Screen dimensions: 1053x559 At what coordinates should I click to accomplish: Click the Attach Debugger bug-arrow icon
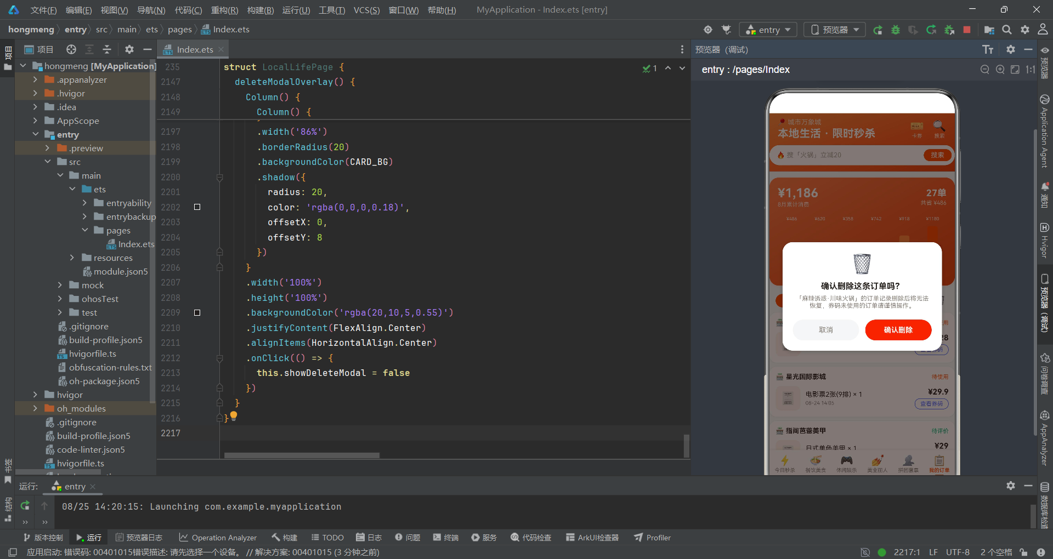coord(949,30)
